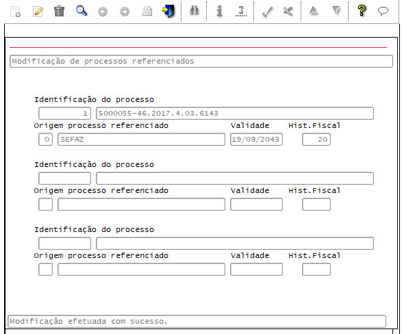Click the X cancel icon
Viewport: 402px width, 334px height.
288,11
